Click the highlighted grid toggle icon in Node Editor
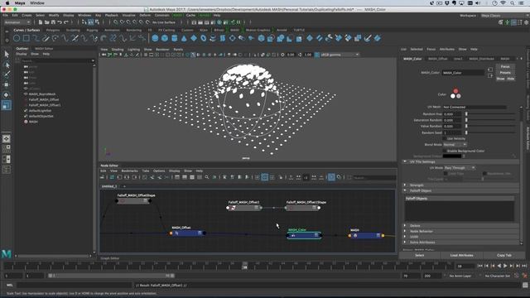Viewport: 530px width, 298px height. coord(265,177)
